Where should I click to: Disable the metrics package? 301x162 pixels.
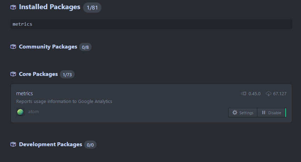click(271, 113)
